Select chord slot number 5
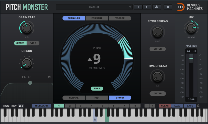 coord(103,106)
